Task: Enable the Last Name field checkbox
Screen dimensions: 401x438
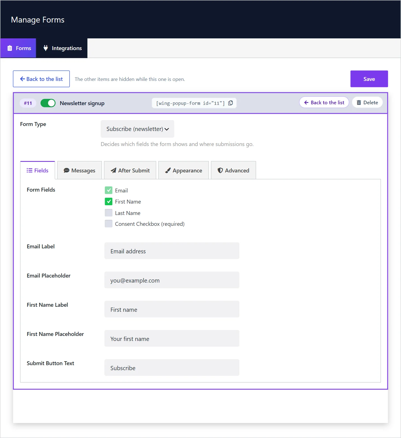Action: [x=109, y=213]
